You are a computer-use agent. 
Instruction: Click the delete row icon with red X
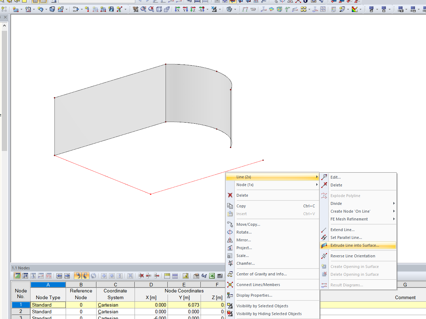pyautogui.click(x=141, y=276)
